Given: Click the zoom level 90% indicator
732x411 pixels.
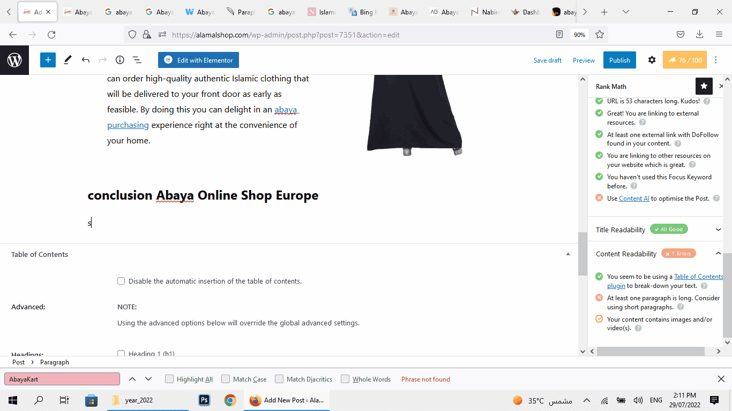Looking at the screenshot, I should point(579,35).
